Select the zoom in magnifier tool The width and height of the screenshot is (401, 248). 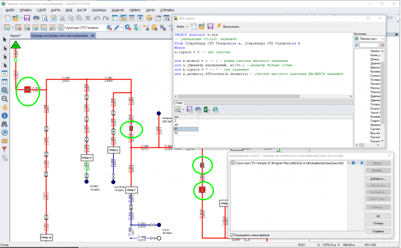tap(5, 90)
